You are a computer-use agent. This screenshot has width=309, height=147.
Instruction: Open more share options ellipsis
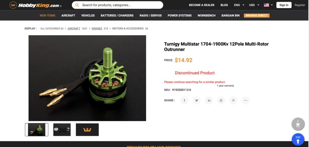(x=246, y=100)
